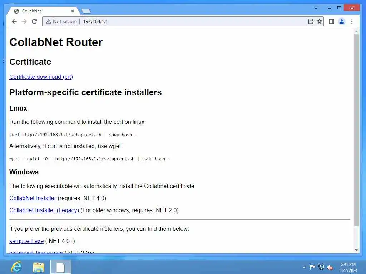Click the scrollbar up arrow
The image size is (366, 274).
[356, 31]
